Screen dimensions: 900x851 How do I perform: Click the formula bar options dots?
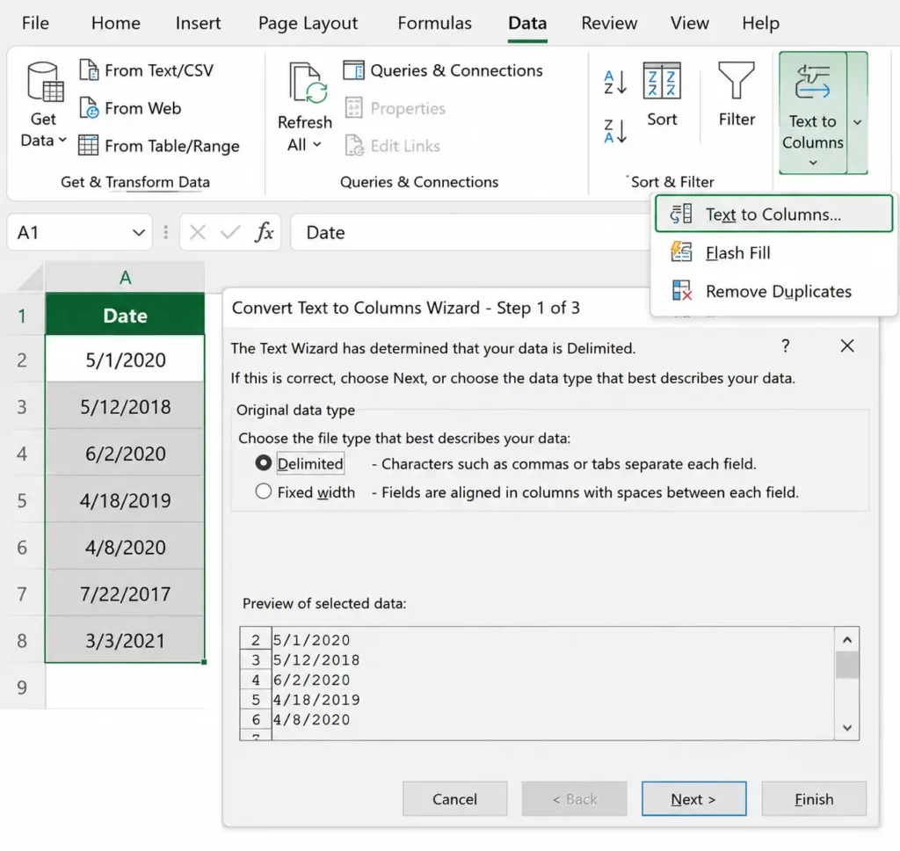pos(166,233)
